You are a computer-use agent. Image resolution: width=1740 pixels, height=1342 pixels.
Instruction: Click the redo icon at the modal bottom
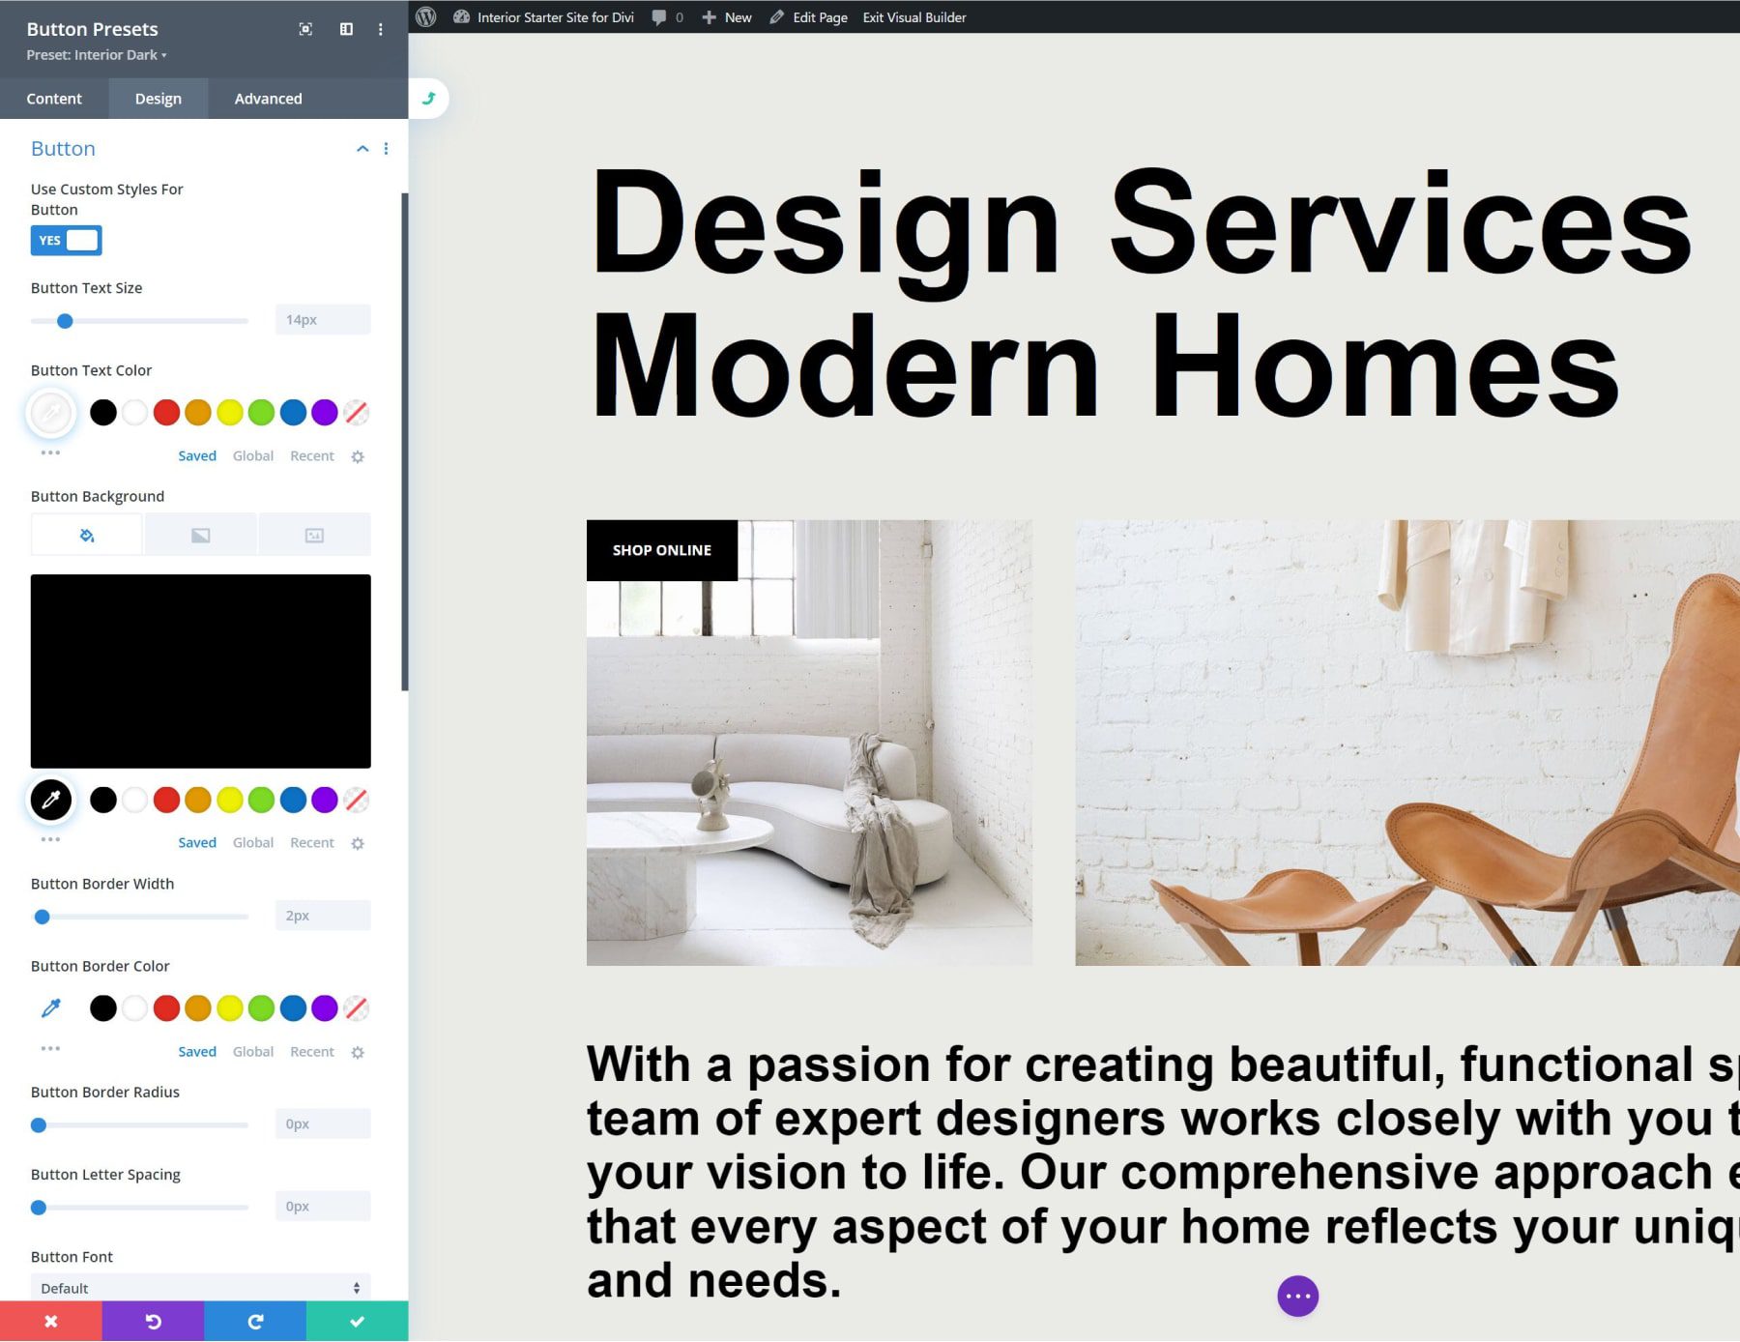click(x=254, y=1322)
